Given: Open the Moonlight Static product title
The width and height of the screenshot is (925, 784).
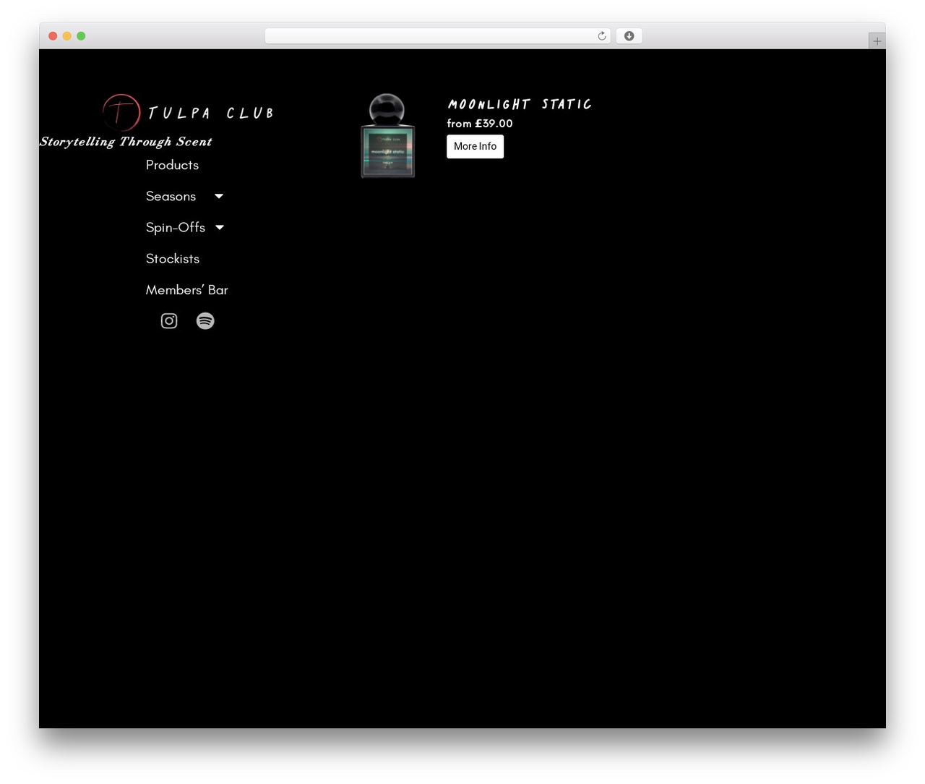Looking at the screenshot, I should pos(520,104).
